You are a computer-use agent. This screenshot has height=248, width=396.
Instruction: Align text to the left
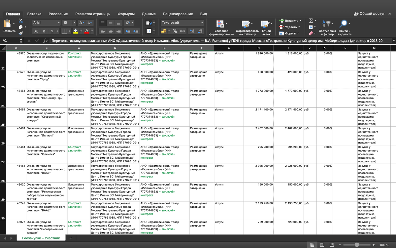[x=103, y=31]
